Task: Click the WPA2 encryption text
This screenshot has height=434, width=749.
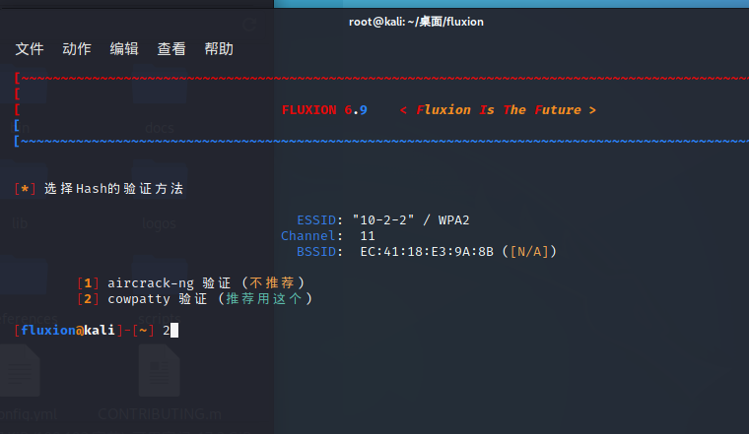Action: pyautogui.click(x=453, y=220)
